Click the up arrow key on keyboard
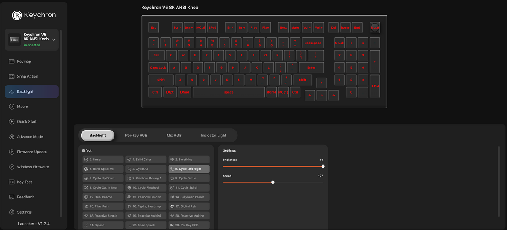507x230 pixels. 322,83
